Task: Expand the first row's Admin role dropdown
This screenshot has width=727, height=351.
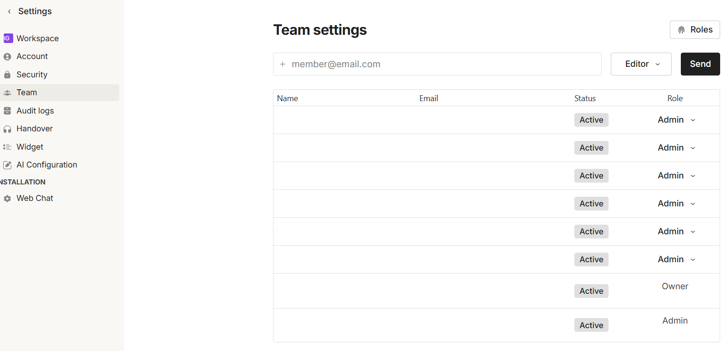Action: point(677,120)
